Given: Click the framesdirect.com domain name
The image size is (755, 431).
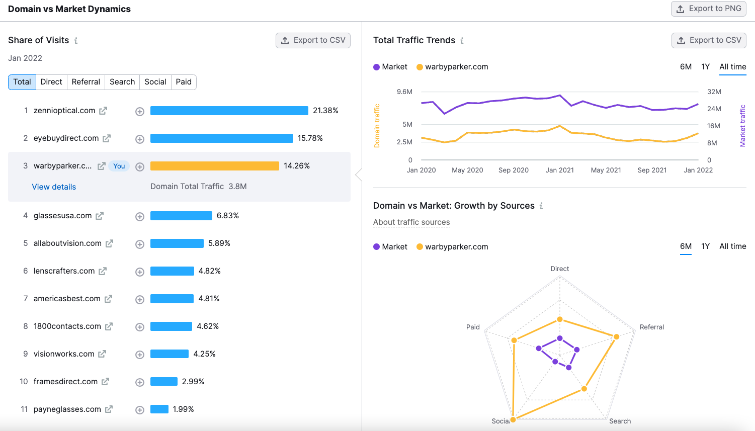Looking at the screenshot, I should [x=66, y=382].
